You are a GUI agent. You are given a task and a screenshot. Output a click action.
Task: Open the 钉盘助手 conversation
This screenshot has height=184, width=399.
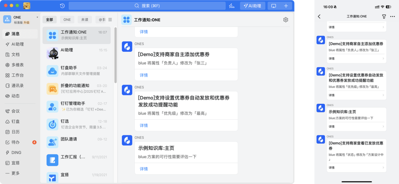click(76, 71)
